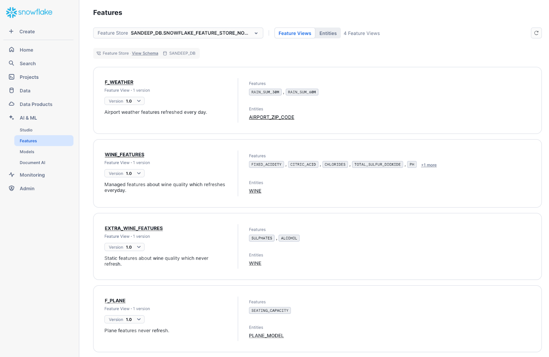The height and width of the screenshot is (357, 549).
Task: Open the AIRPORT_ZIP_CODE entity link
Action: tap(271, 117)
